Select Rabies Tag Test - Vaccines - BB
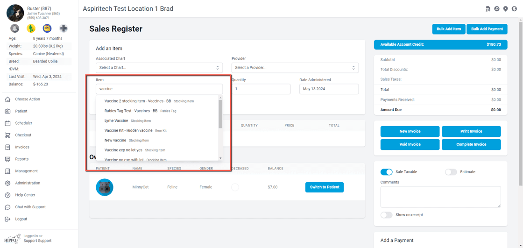523x248 pixels. (x=157, y=111)
